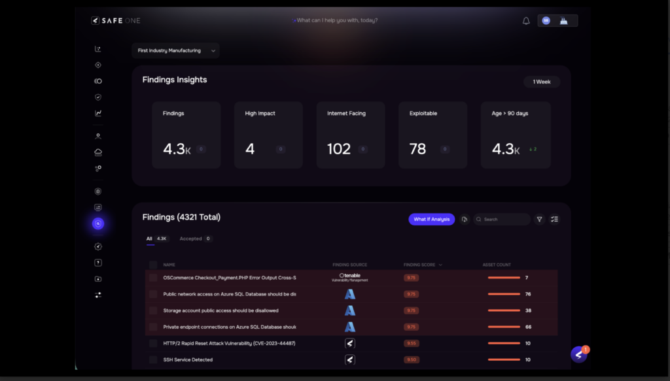Open the column checklist settings icon
The image size is (670, 381).
554,220
